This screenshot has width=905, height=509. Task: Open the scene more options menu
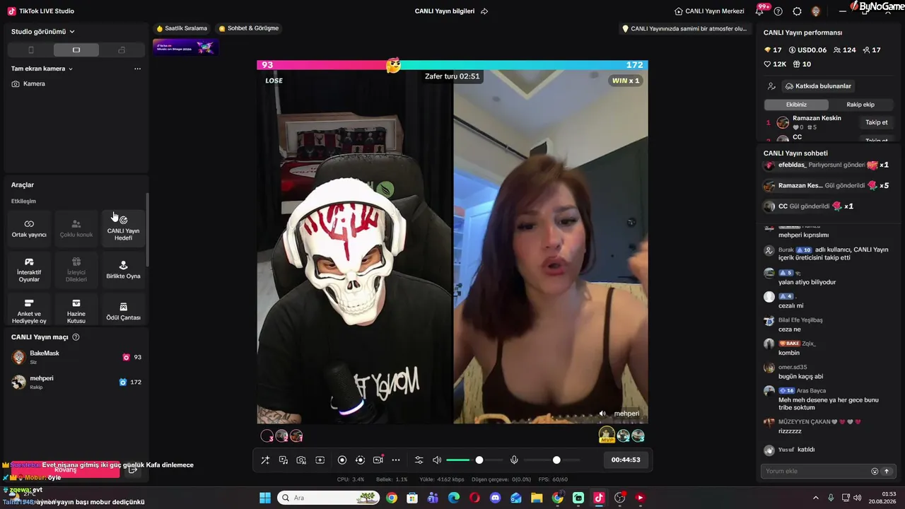click(x=137, y=69)
